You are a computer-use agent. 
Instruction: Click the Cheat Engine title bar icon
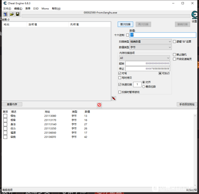(5, 3)
